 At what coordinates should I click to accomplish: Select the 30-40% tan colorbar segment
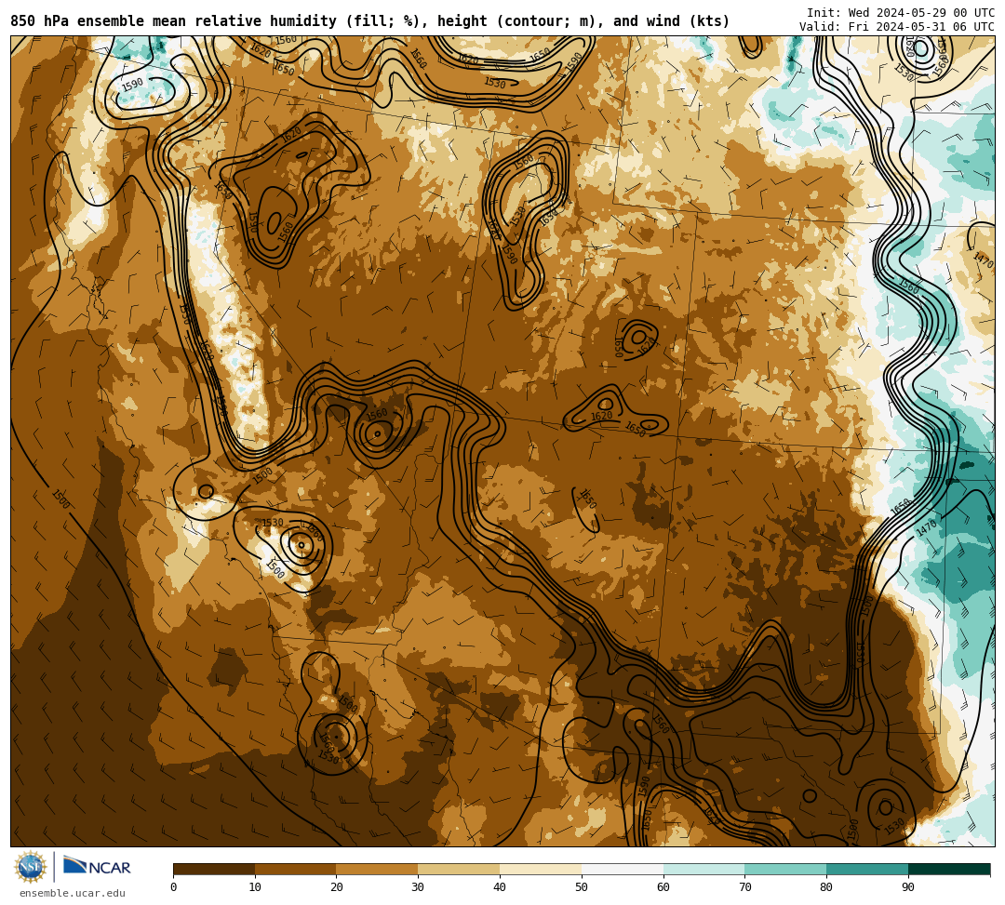[459, 869]
